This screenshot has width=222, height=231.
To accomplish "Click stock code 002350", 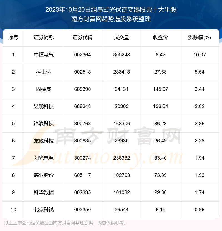I will (83, 210).
